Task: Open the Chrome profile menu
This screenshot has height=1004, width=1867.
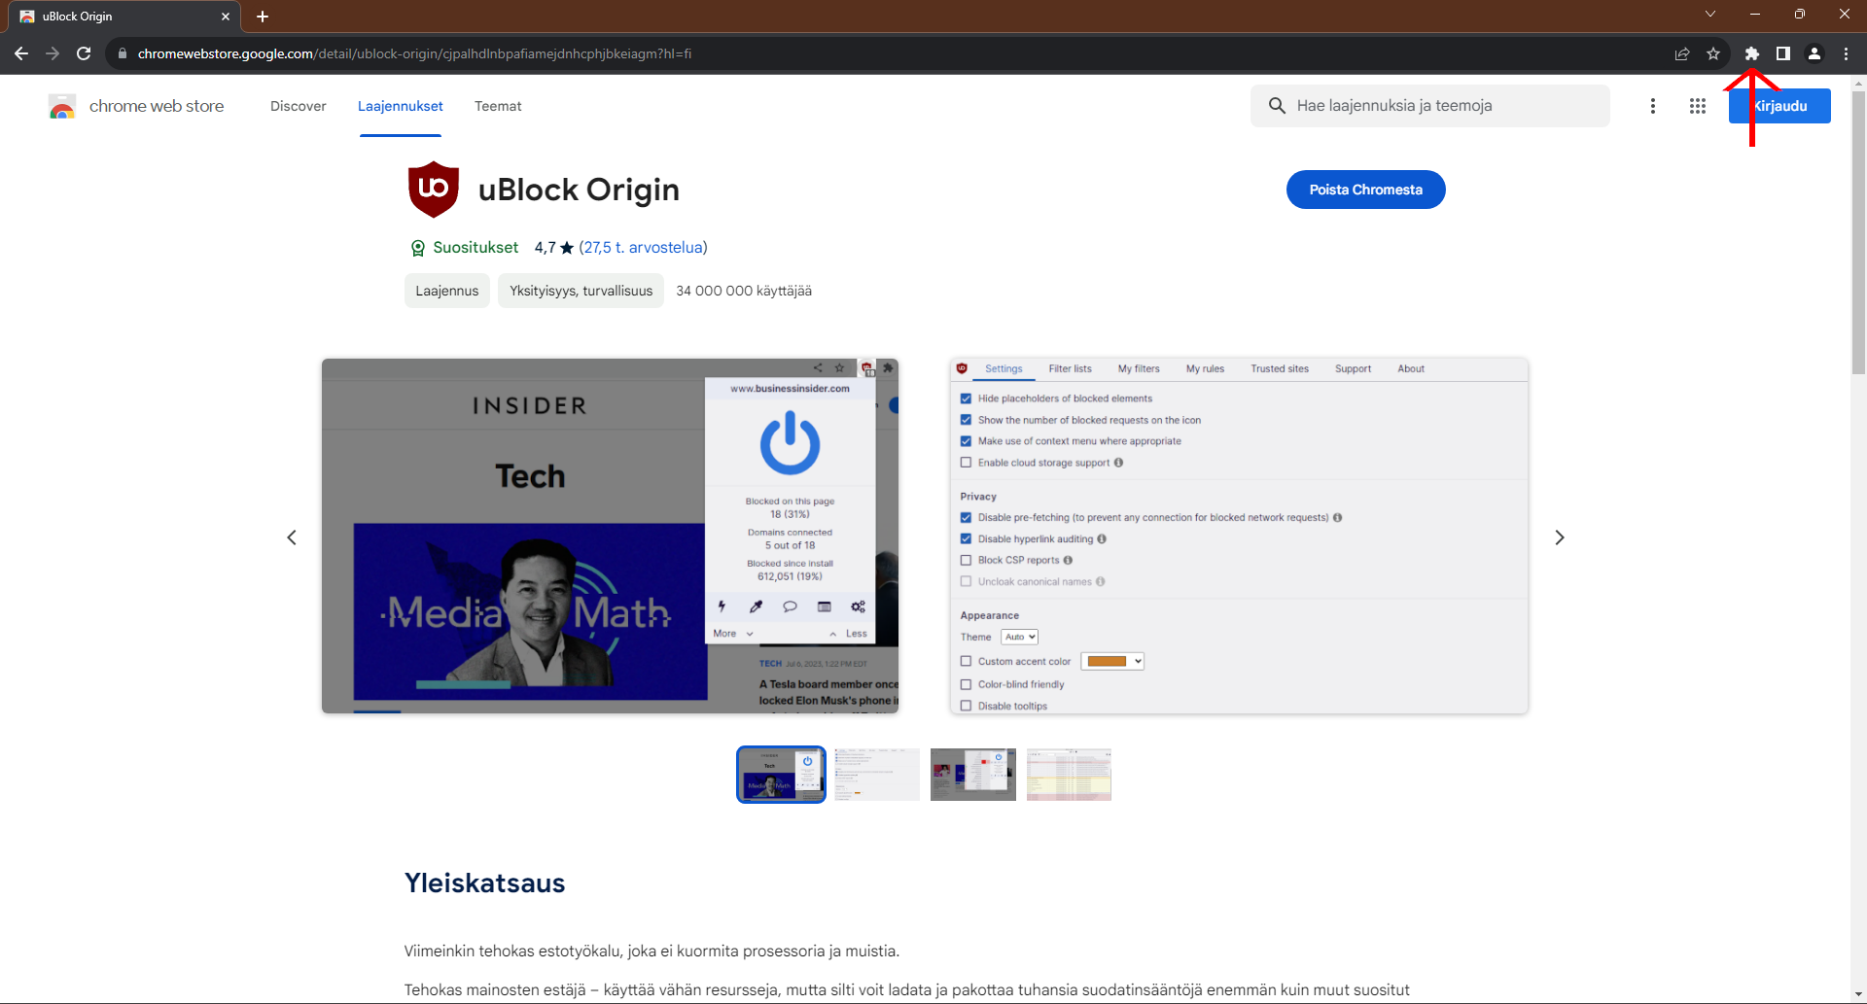Action: click(x=1814, y=53)
